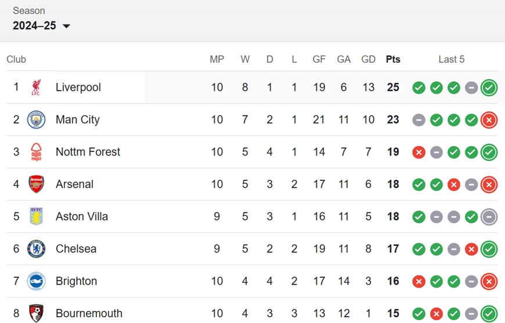
Task: Click the Brighton club crest icon
Action: pyautogui.click(x=36, y=281)
